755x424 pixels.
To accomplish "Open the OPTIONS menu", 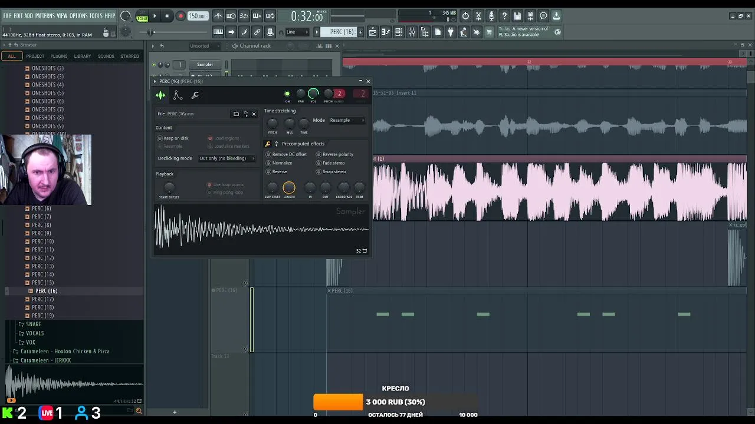I will click(78, 16).
